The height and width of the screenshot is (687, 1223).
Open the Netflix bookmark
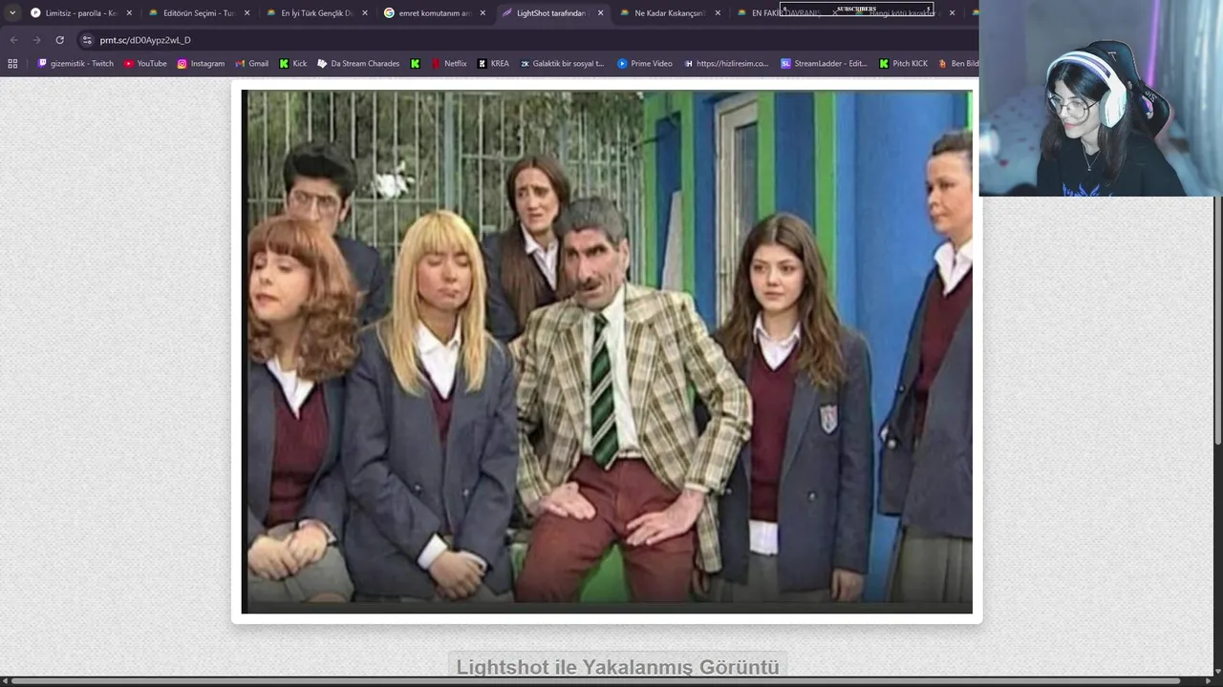449,64
